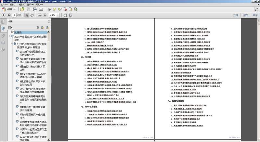Show the attachments paperclip panel
Viewport: 260px width, 142px height.
(x=3, y=36)
